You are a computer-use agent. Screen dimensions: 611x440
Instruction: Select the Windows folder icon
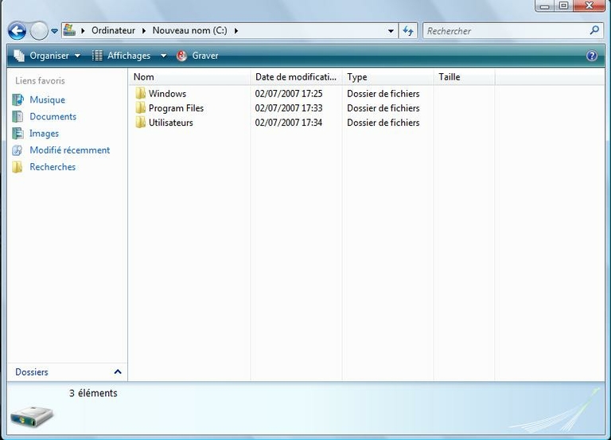140,94
